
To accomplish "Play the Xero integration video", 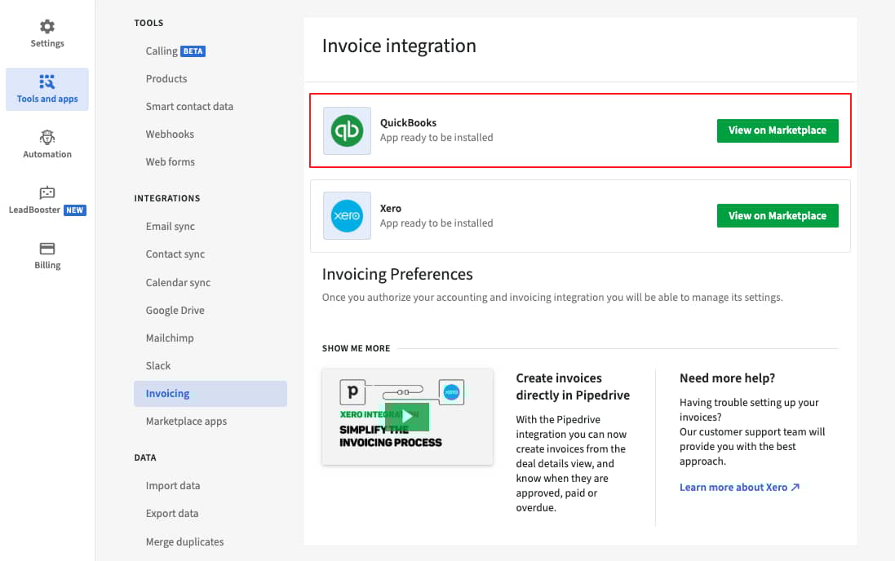I will (407, 416).
